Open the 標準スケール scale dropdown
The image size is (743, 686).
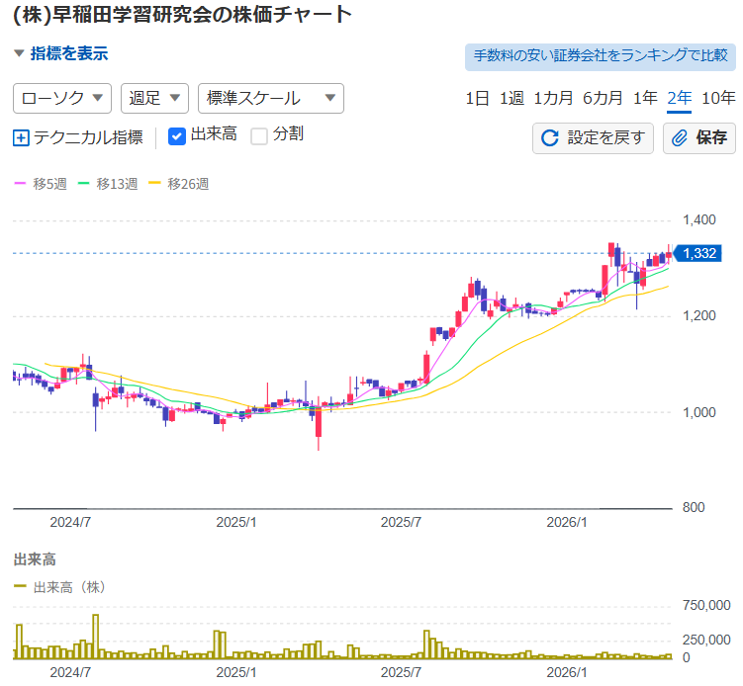coord(270,99)
